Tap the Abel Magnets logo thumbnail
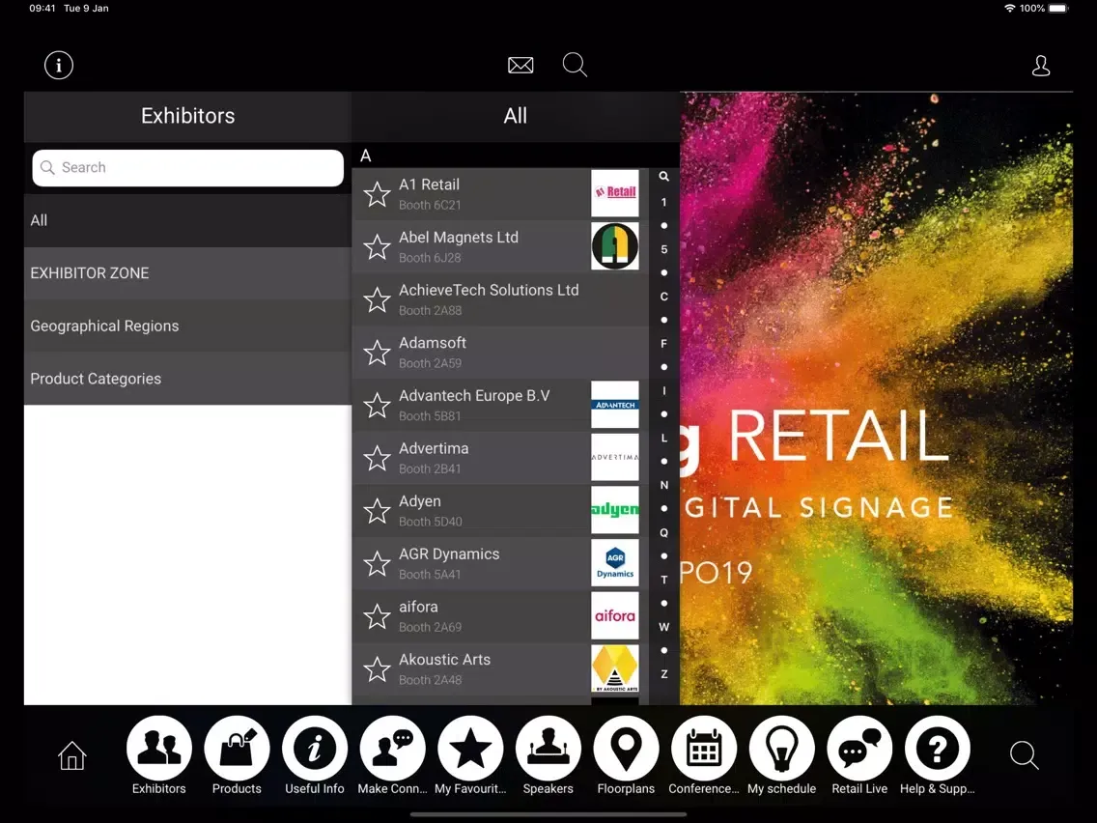 pos(615,246)
